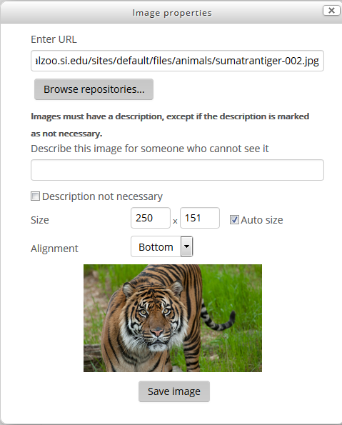Save the image with Save image button
The width and height of the screenshot is (342, 425).
tap(174, 391)
